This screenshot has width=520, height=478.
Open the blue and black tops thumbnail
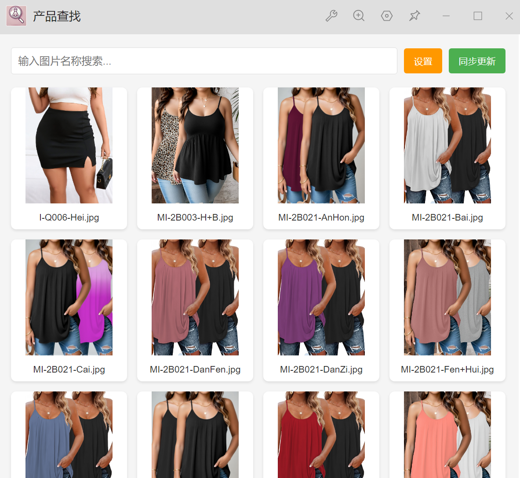pyautogui.click(x=69, y=435)
